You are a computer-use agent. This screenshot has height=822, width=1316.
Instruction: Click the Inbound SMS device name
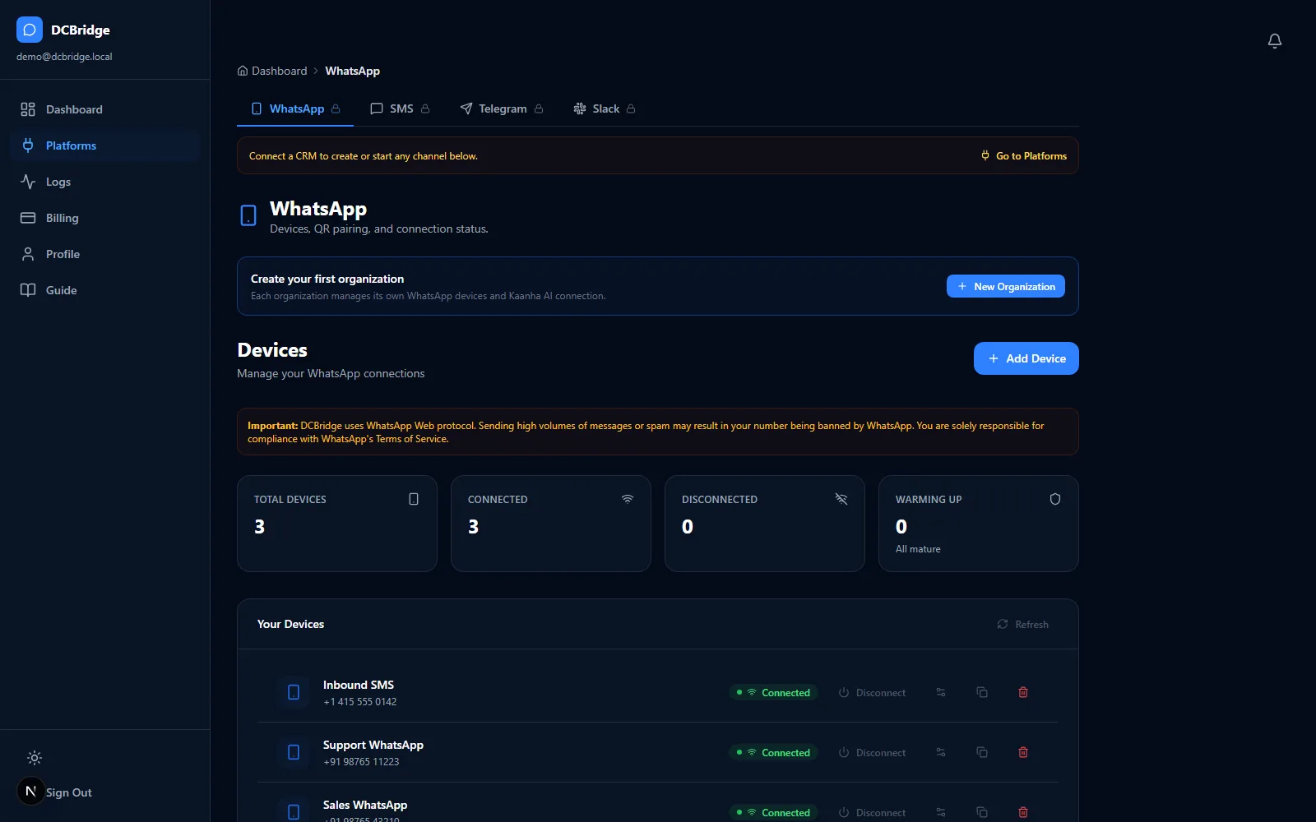click(359, 685)
